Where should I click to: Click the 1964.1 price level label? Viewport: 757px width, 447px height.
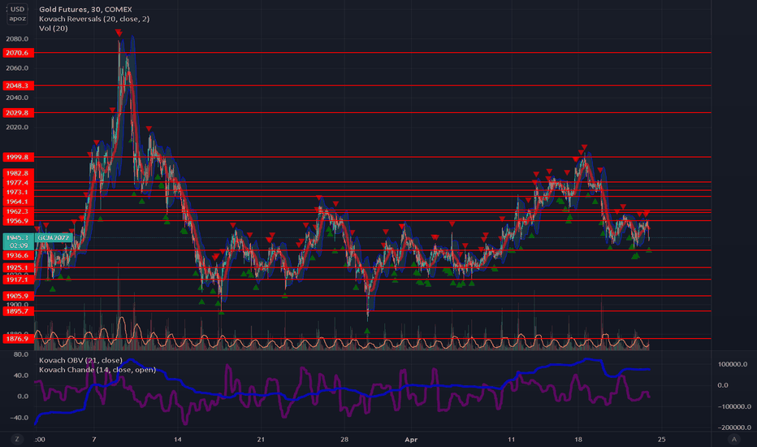pyautogui.click(x=17, y=202)
